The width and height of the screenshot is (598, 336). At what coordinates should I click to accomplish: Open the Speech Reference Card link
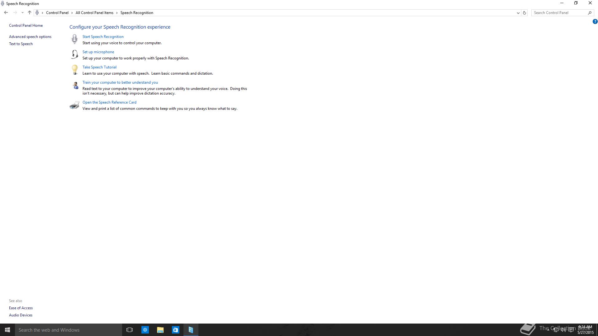(x=109, y=102)
